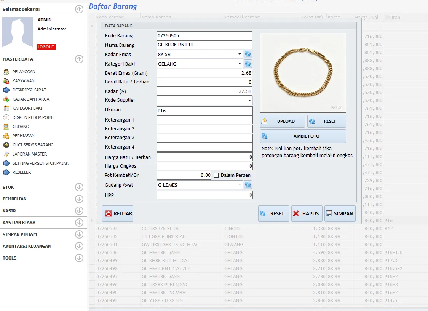The image size is (428, 311).
Task: Open the PELANGGAN master data icon
Action: pyautogui.click(x=6, y=72)
